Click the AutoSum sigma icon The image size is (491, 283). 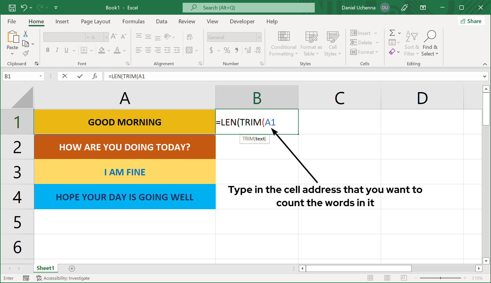point(392,33)
